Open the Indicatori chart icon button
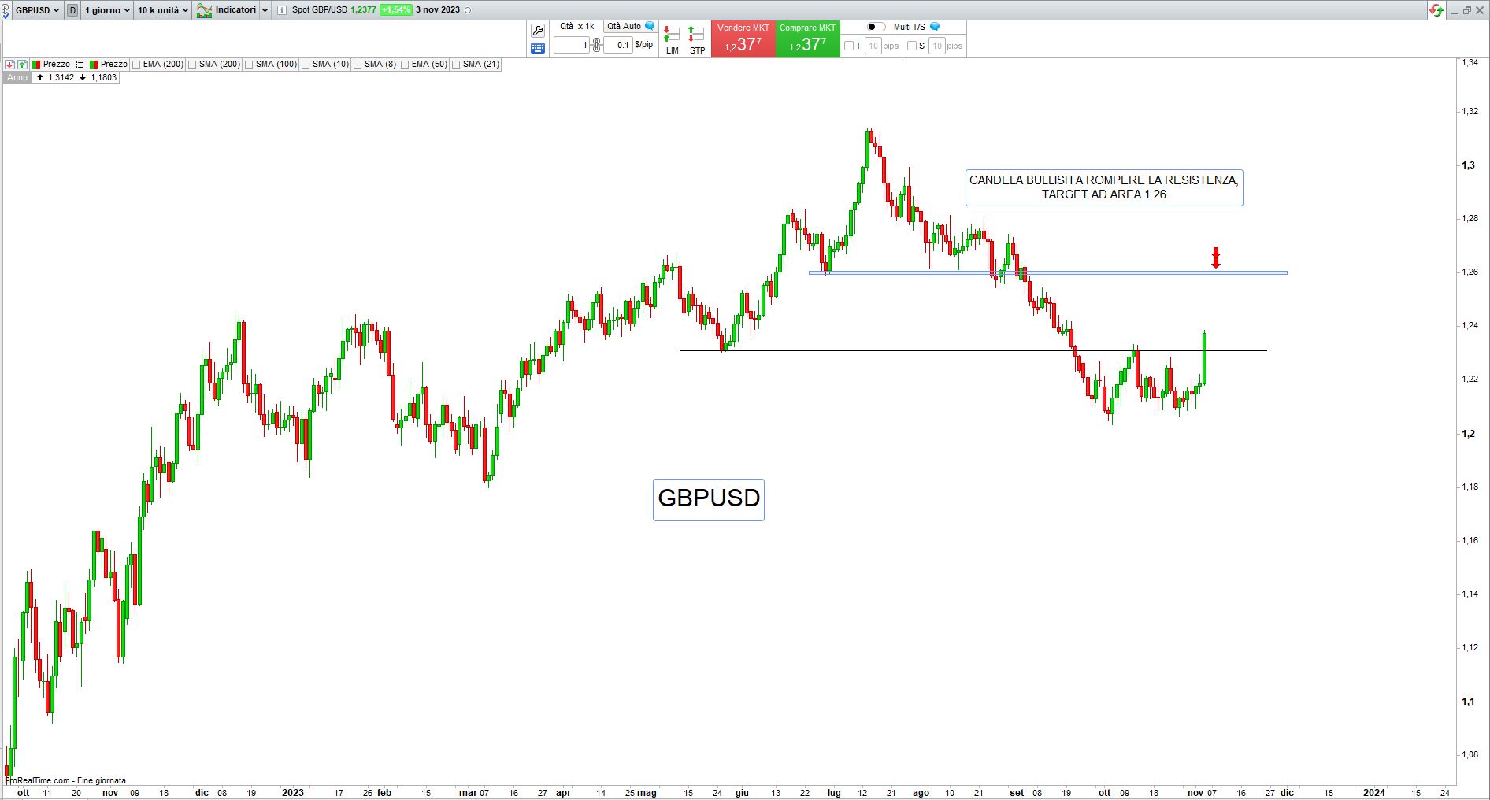1490x800 pixels. pyautogui.click(x=204, y=10)
